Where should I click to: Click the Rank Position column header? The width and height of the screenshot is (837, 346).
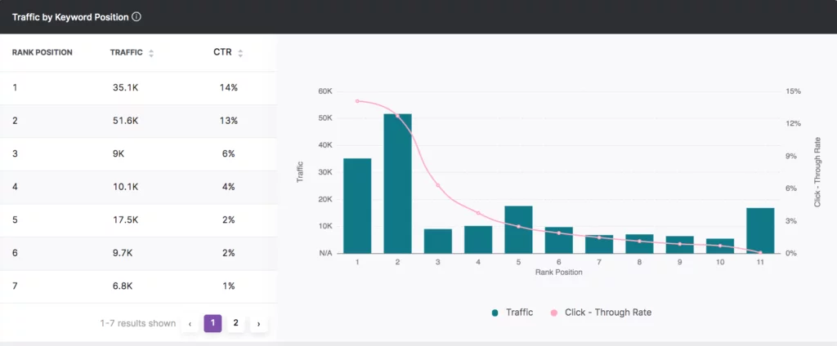coord(42,52)
